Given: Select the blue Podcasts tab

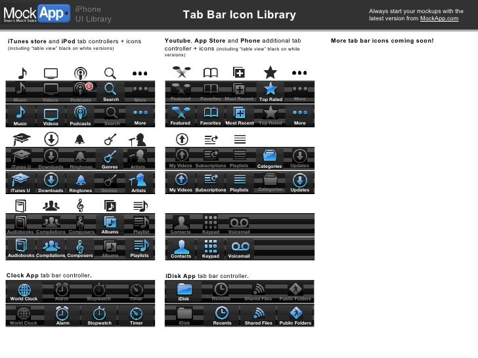Looking at the screenshot, I should (80, 115).
